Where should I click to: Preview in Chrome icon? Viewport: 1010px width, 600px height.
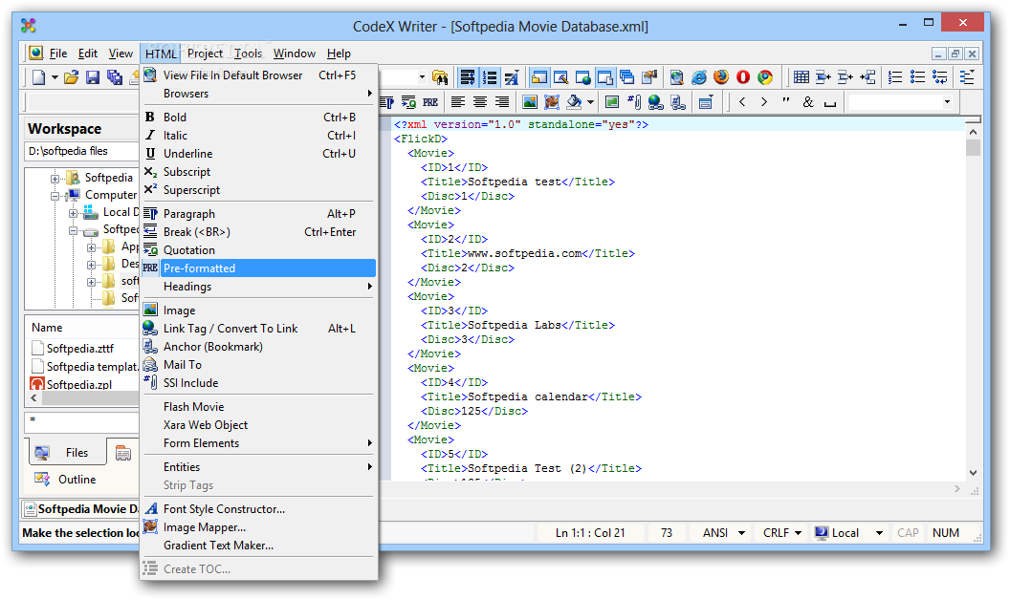[764, 78]
